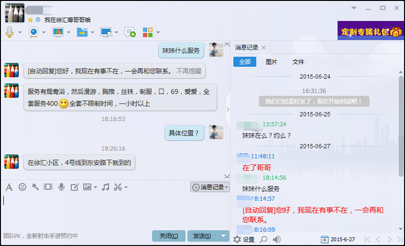This screenshot has height=246, width=405.
Task: Open magic emoticon wand icon
Action: 35,187
